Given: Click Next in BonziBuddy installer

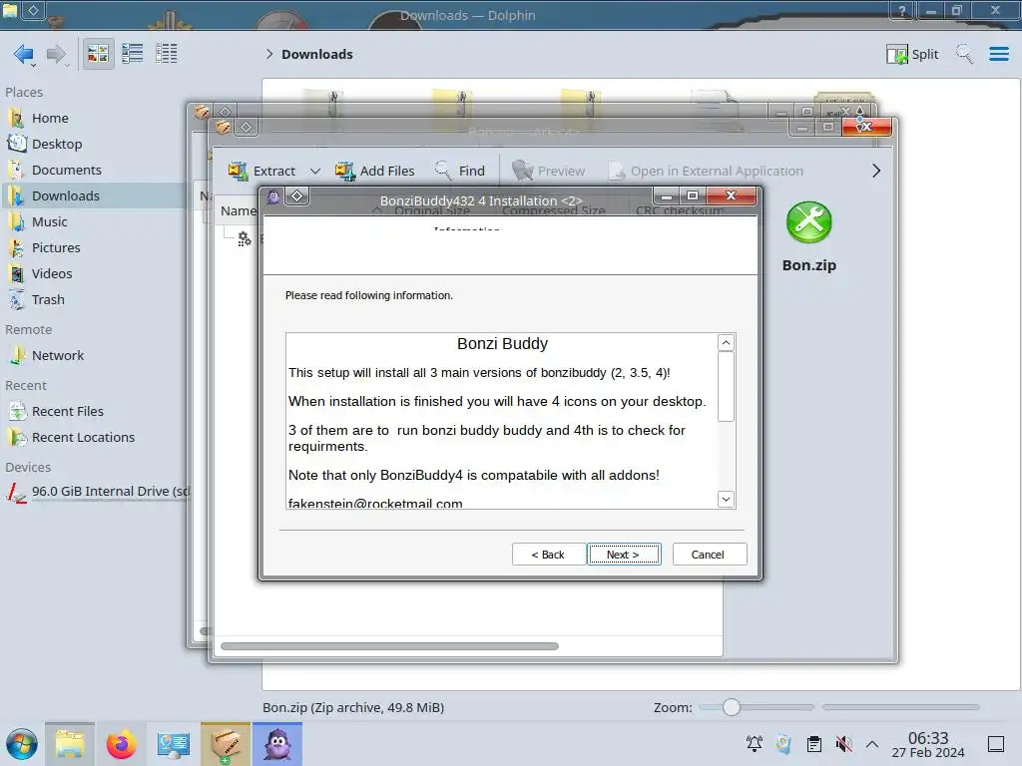Looking at the screenshot, I should coord(624,555).
